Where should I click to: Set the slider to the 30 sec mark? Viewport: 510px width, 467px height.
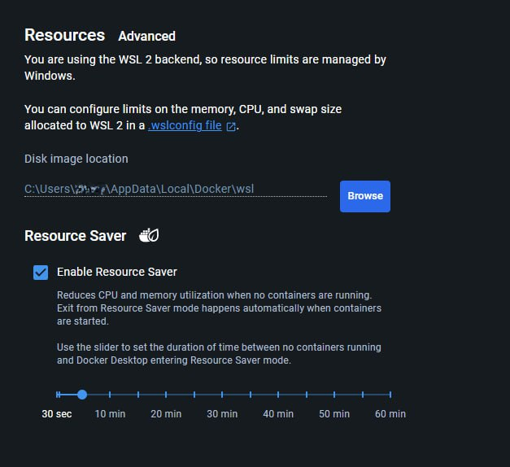point(58,395)
